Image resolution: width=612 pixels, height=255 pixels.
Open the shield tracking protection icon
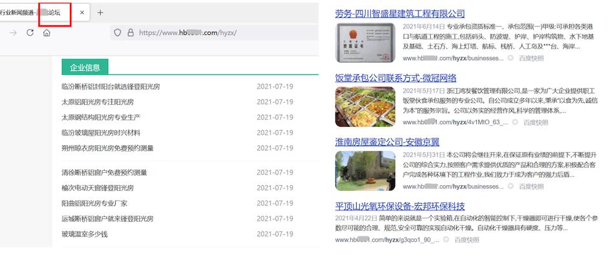[117, 33]
